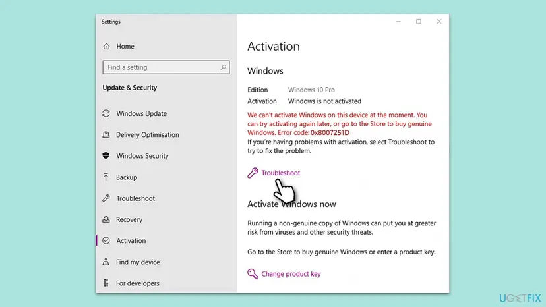Click the Activation page title
The image size is (546, 307).
[x=274, y=46]
